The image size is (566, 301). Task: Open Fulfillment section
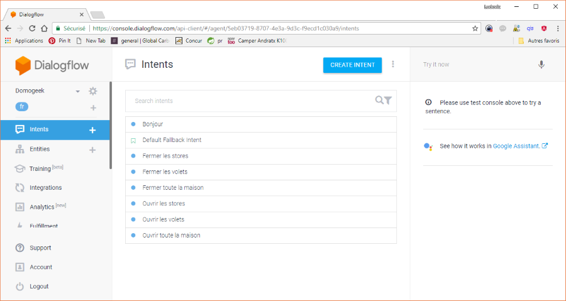(x=43, y=226)
